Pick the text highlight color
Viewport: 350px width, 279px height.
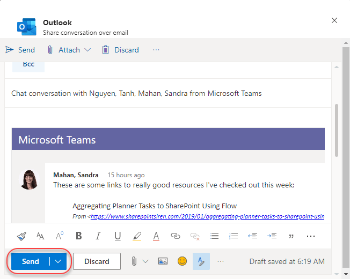[137, 236]
